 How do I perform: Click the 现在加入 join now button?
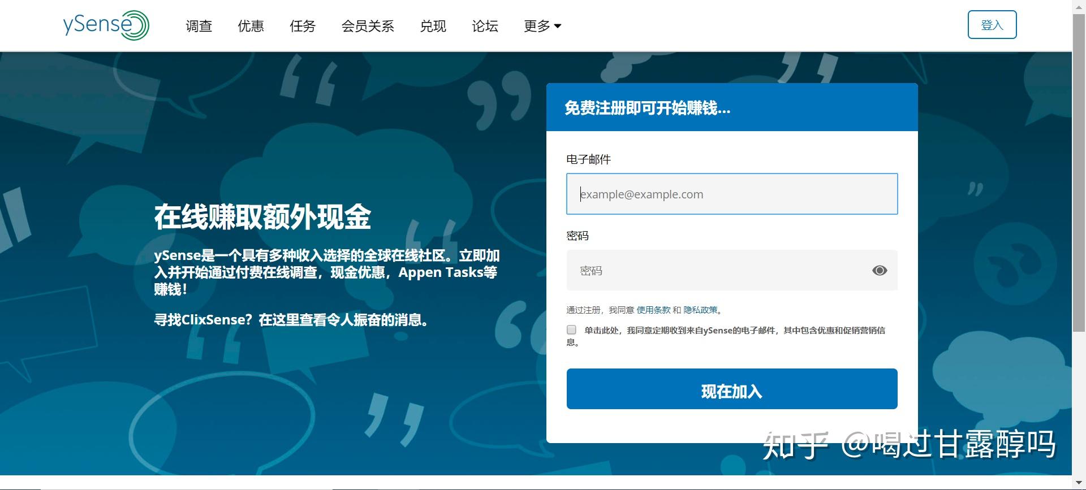click(732, 389)
